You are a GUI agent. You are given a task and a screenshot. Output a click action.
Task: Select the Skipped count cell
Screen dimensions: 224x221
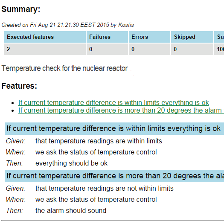[x=192, y=49]
